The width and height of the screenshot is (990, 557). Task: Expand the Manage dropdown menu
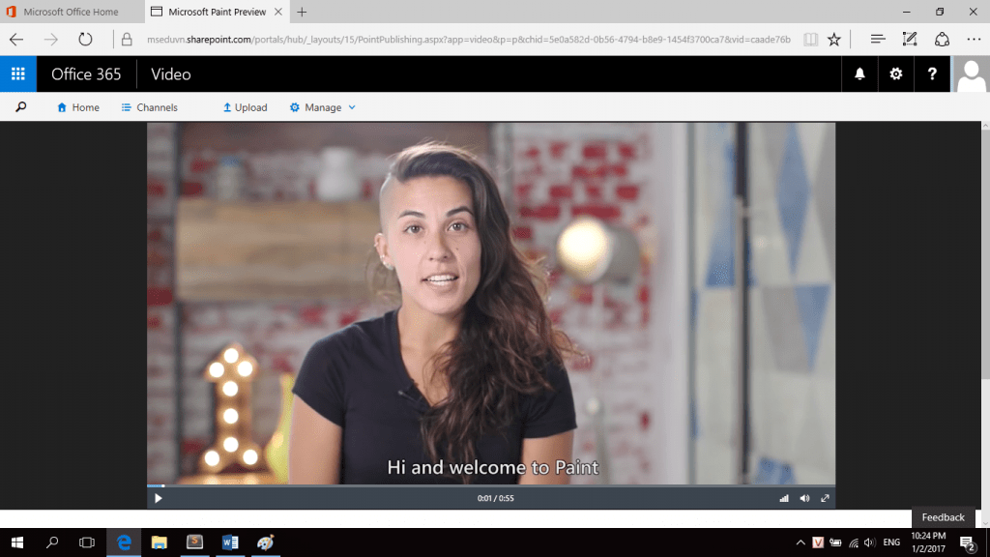click(x=323, y=107)
